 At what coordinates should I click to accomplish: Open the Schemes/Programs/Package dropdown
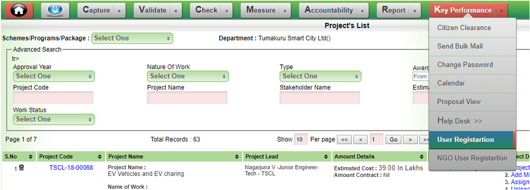point(132,38)
